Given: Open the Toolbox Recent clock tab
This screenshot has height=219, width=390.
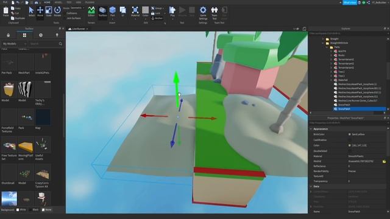Looking at the screenshot, I should point(41,35).
